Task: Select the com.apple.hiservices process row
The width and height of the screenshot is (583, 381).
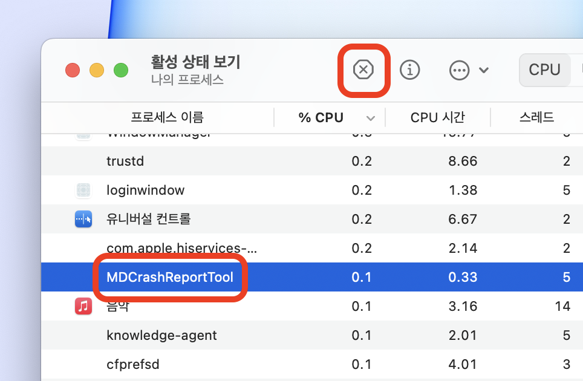Action: (312, 248)
